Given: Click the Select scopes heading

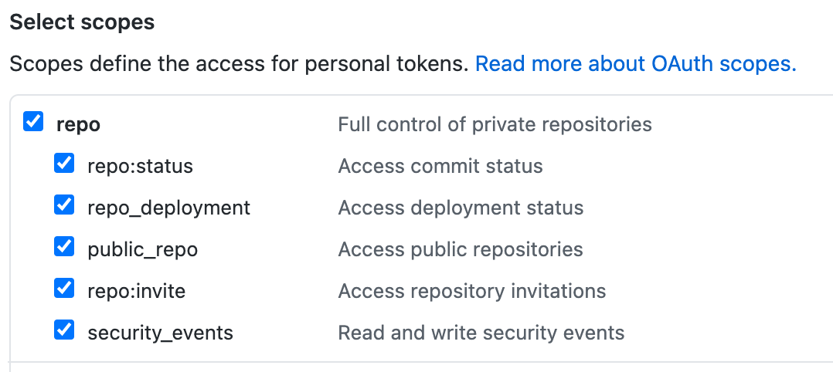Looking at the screenshot, I should pos(82,22).
